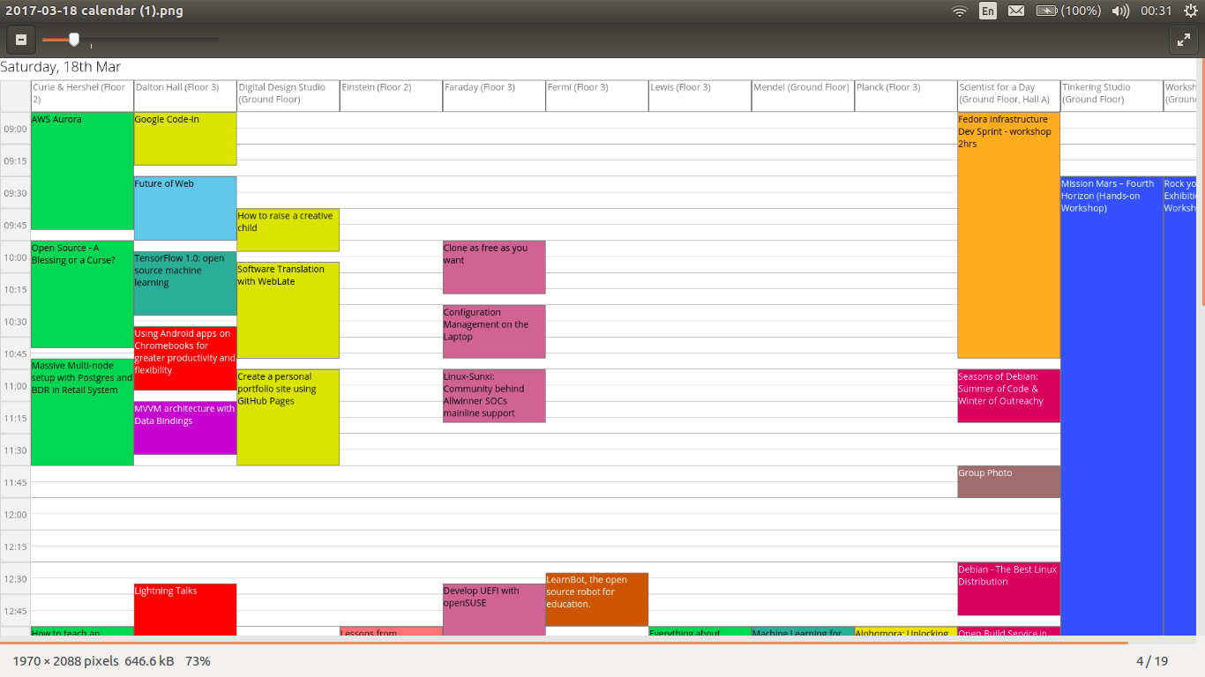This screenshot has width=1205, height=677.
Task: Select Seasons of Debian session block
Action: (1008, 396)
